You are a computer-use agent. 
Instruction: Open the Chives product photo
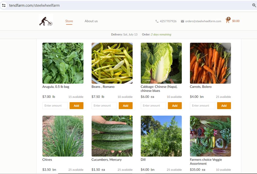[63, 136]
